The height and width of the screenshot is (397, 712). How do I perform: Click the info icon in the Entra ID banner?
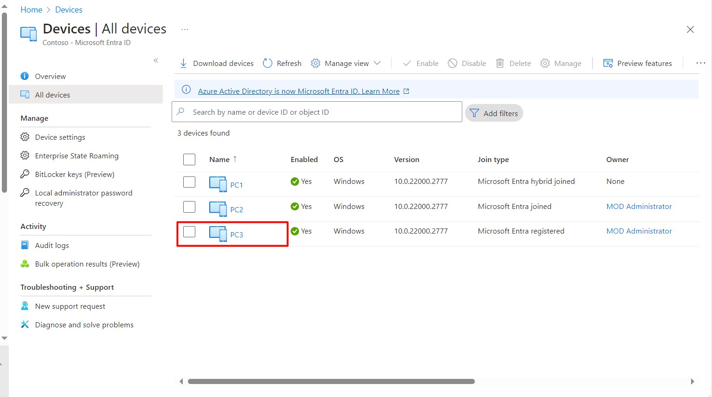186,90
